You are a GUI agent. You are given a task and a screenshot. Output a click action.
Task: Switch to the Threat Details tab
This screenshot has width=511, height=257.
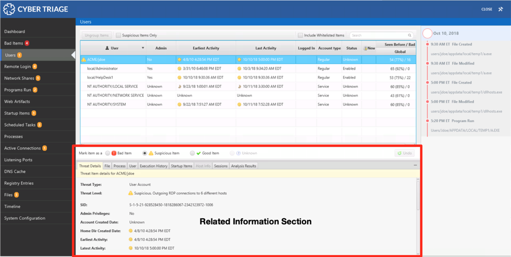click(x=90, y=166)
